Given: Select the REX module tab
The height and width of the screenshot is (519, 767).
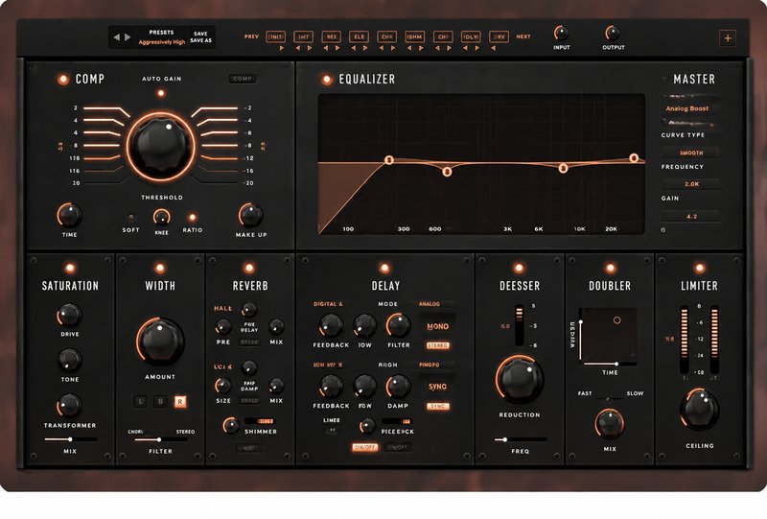Looking at the screenshot, I should click(331, 36).
